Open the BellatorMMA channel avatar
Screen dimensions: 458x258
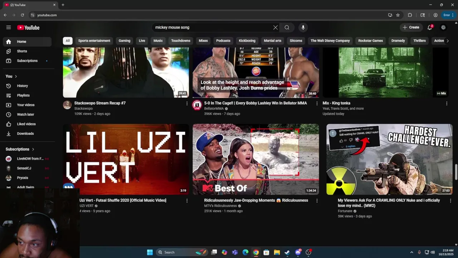[197, 105]
